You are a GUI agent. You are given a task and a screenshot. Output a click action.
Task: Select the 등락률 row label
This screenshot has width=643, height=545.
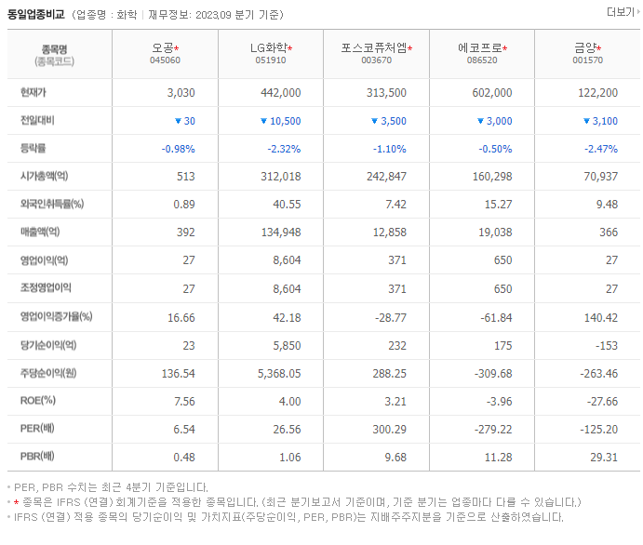pos(33,148)
